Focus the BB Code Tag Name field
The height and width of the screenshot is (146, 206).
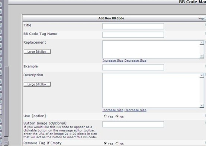[x=133, y=35]
